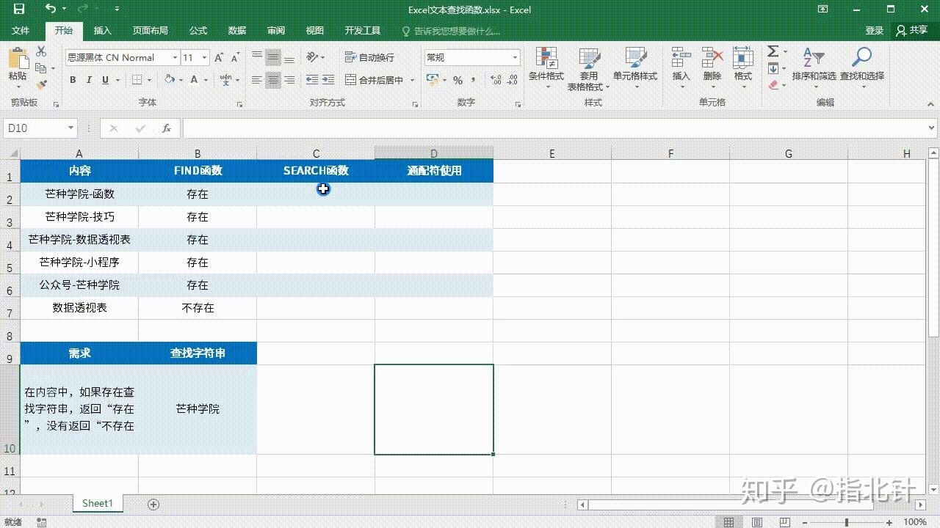
Task: Toggle bold formatting for selected cell
Action: (x=73, y=79)
